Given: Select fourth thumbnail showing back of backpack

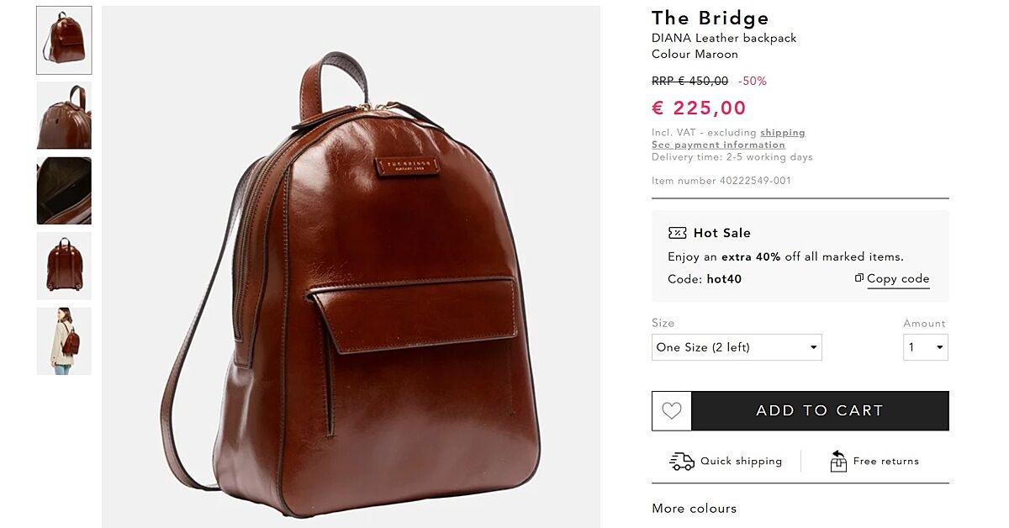Looking at the screenshot, I should [x=64, y=266].
